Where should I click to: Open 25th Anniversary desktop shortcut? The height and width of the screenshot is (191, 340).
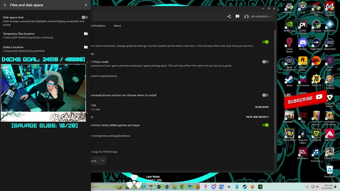click(316, 155)
